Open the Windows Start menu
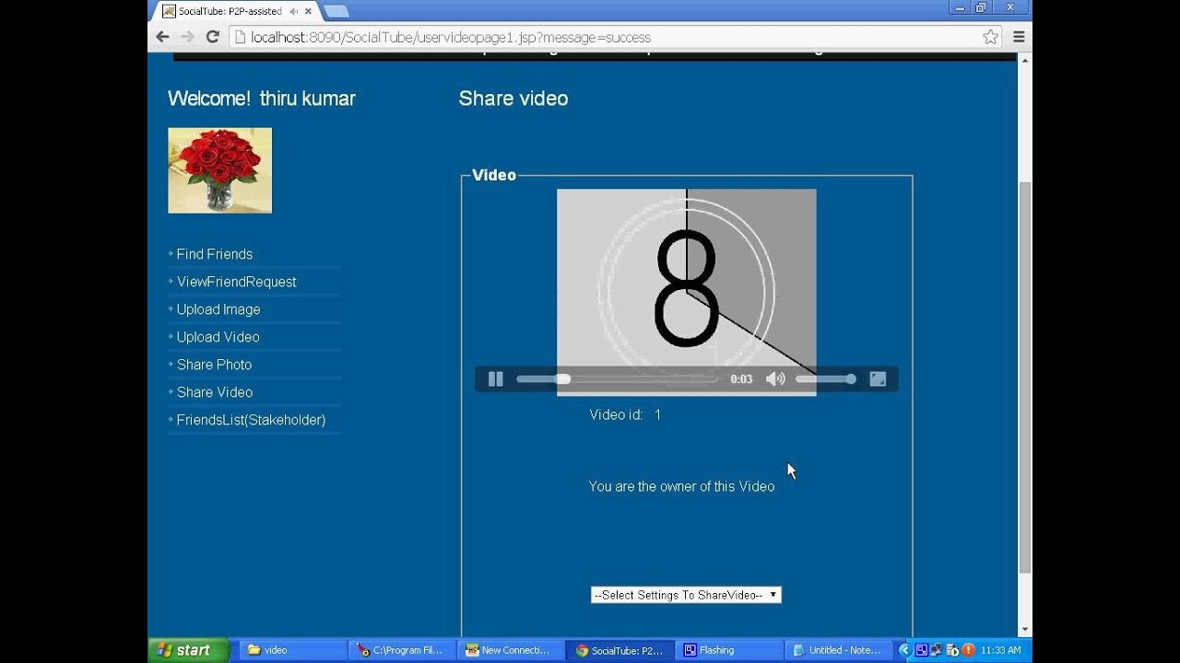Screen dimensions: 1180x663 pyautogui.click(x=188, y=650)
